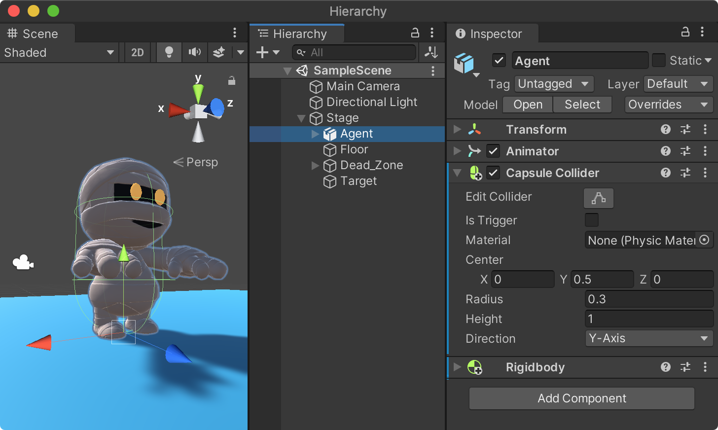
Task: Collapse the SampleScene root
Action: point(287,71)
